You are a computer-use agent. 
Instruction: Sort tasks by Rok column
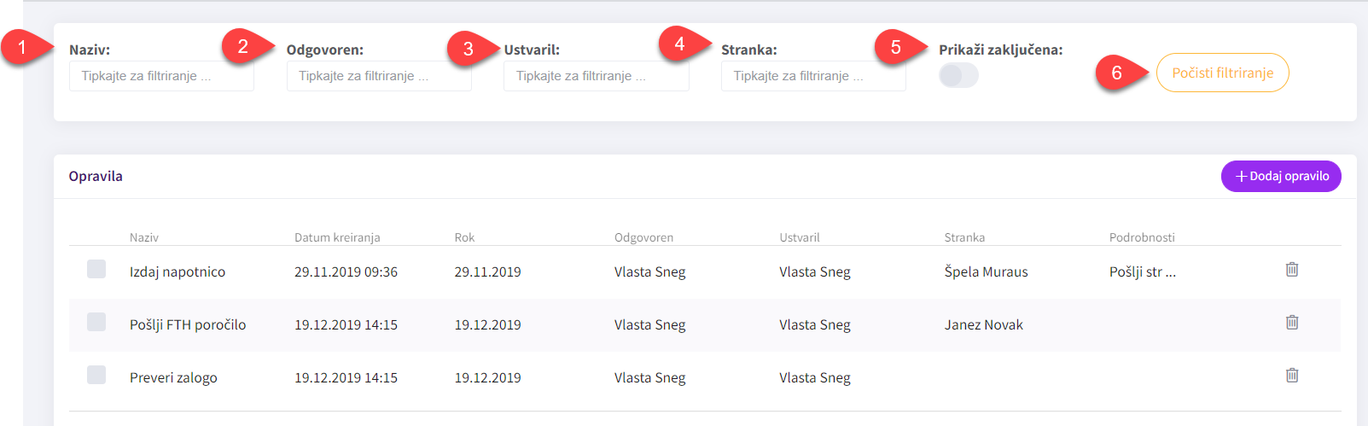[464, 237]
